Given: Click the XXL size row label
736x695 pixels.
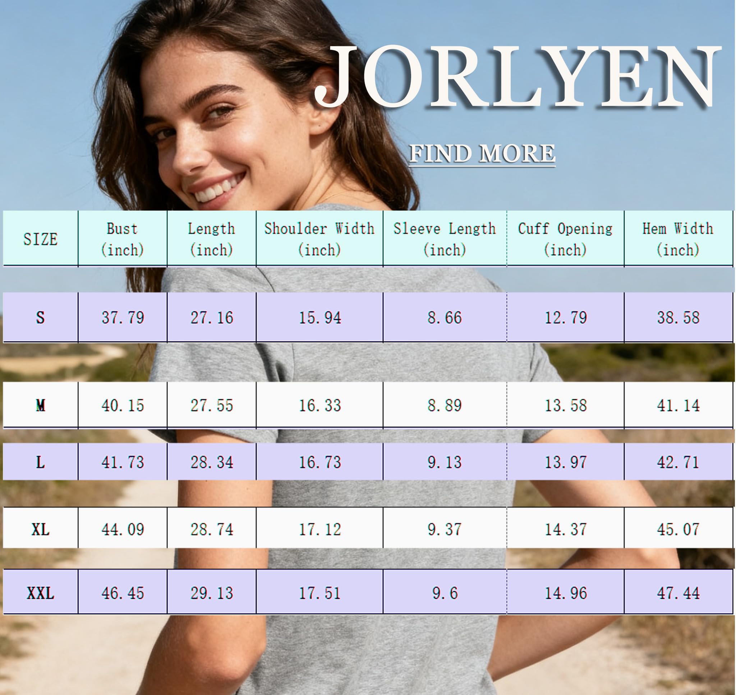Looking at the screenshot, I should click(41, 593).
